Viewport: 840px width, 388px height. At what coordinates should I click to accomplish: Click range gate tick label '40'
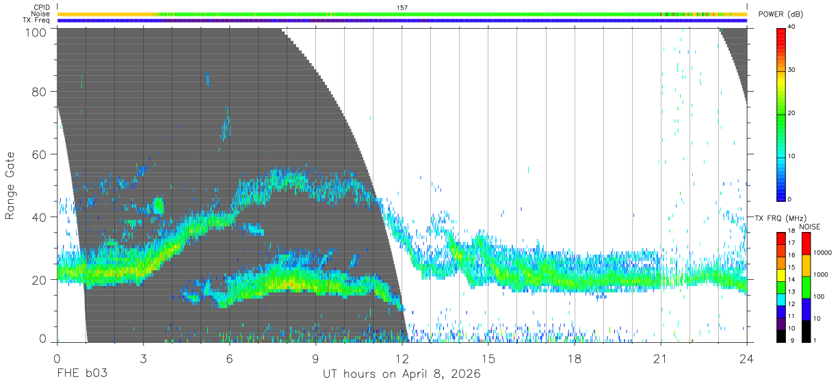click(x=40, y=217)
